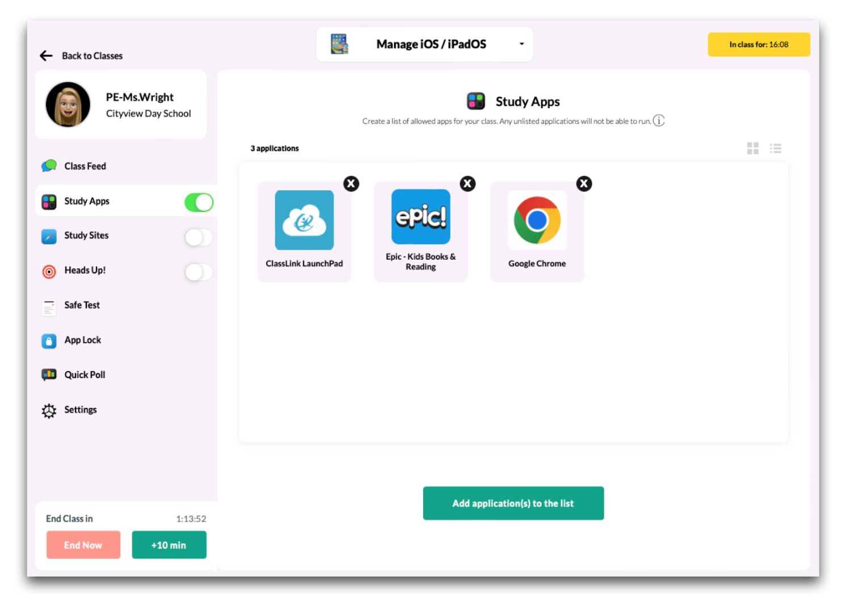Click the ClassLink LaunchPad app icon
This screenshot has width=844, height=616.
[304, 220]
